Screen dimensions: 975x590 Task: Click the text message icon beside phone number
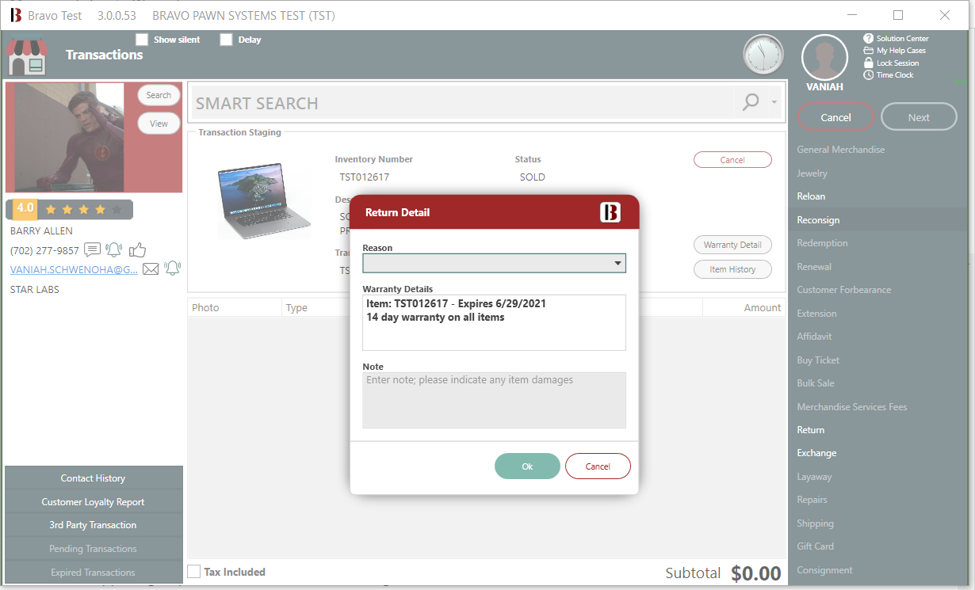pyautogui.click(x=93, y=250)
